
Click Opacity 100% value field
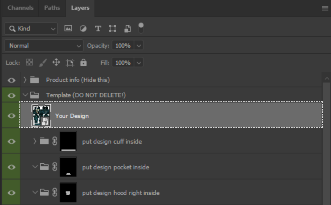(123, 46)
